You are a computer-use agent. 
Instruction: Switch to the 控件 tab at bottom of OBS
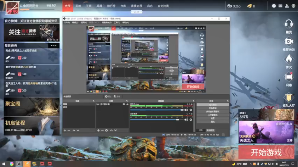pyautogui.click(x=201, y=130)
